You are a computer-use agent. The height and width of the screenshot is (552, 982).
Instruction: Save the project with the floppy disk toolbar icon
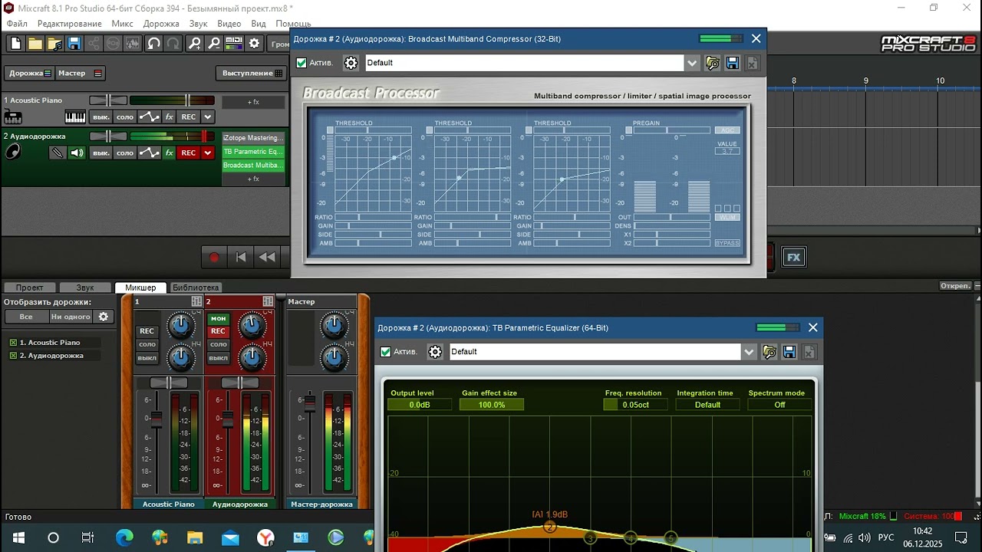pyautogui.click(x=74, y=44)
